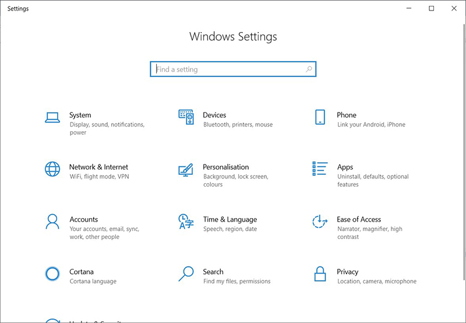Open the Search category heading
466x323 pixels.
[213, 272]
